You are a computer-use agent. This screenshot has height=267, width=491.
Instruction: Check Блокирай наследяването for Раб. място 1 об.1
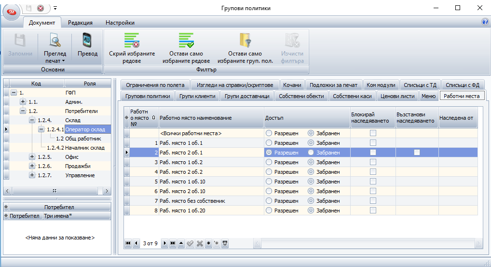tap(373, 143)
